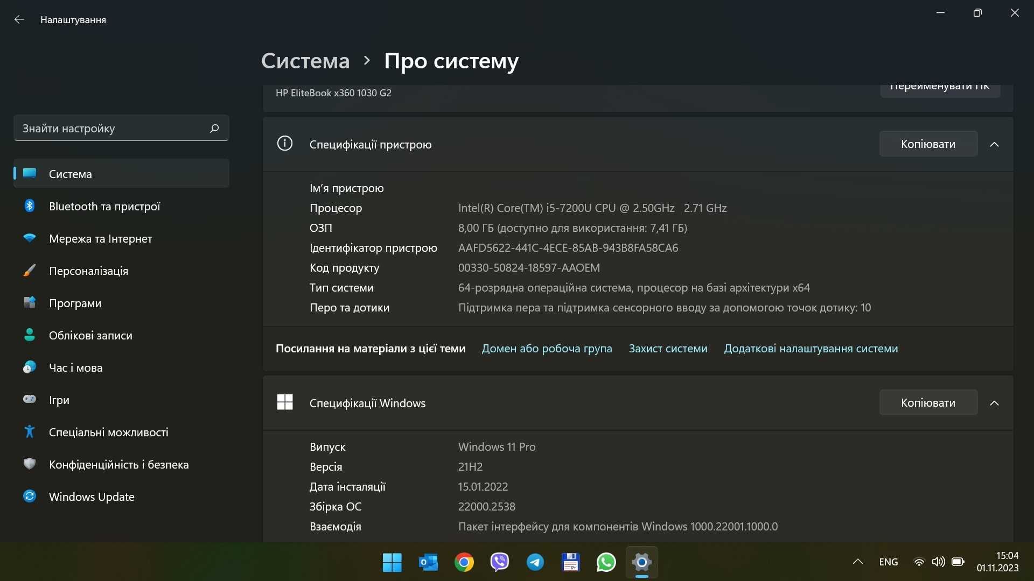The height and width of the screenshot is (581, 1034).
Task: Focus the 'Знайти настройку' search field
Action: pyautogui.click(x=121, y=128)
